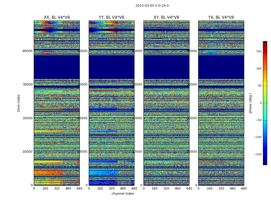Screen dimensions: 271x206
Task: Click the 640 channel tick under XY plot
Action: click(189, 188)
